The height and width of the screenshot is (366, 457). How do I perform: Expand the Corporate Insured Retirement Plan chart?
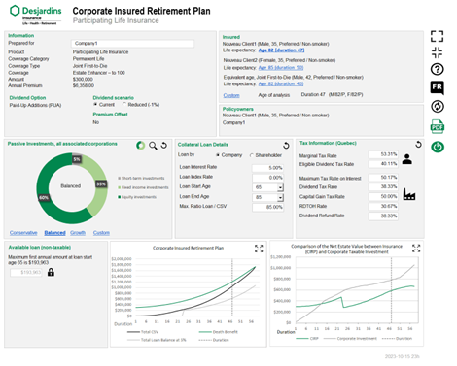(x=259, y=249)
